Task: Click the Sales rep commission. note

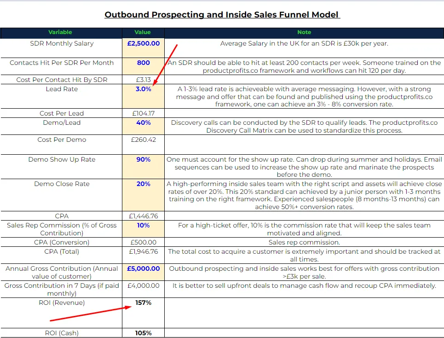Action: (x=304, y=242)
